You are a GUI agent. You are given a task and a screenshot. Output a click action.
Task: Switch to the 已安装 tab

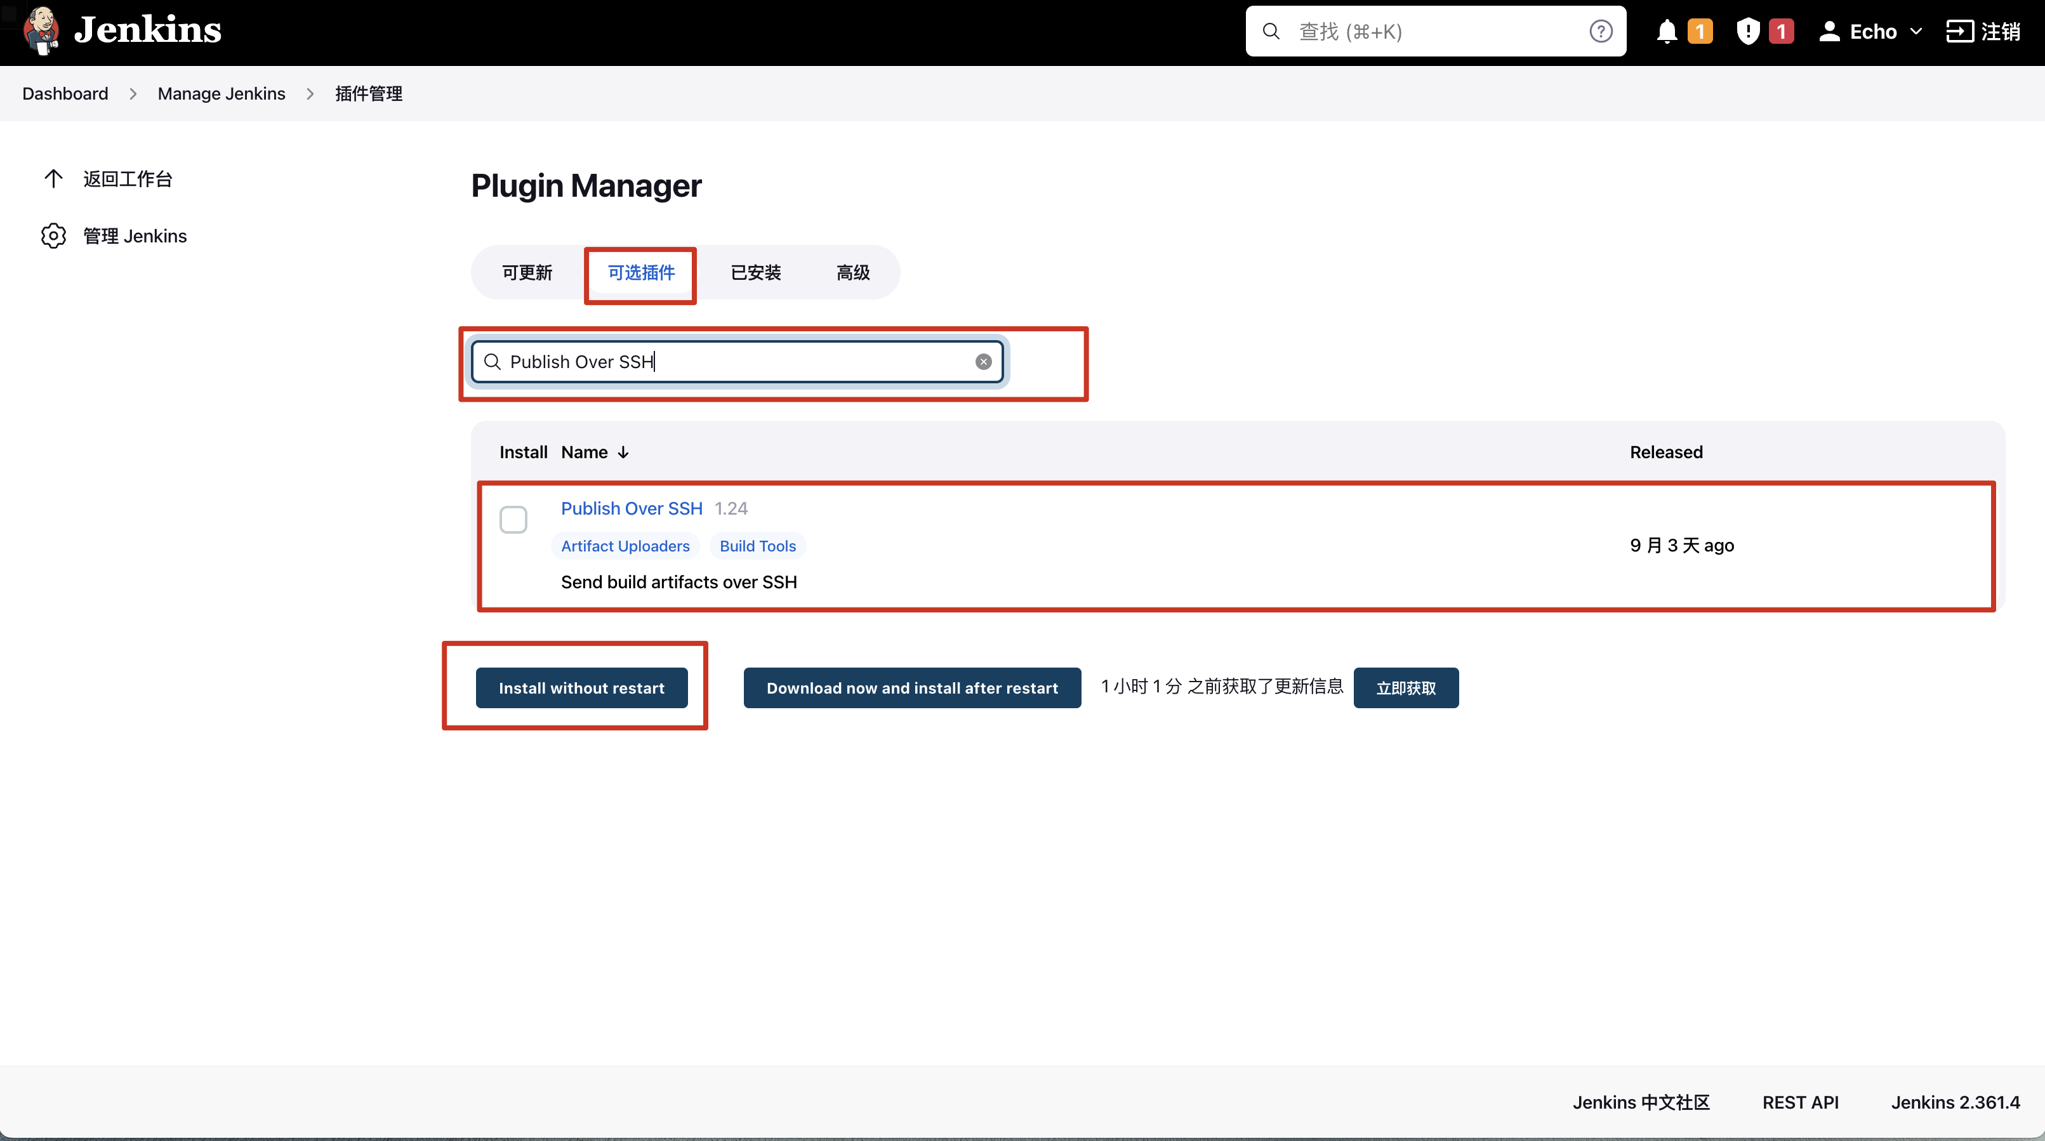point(756,272)
